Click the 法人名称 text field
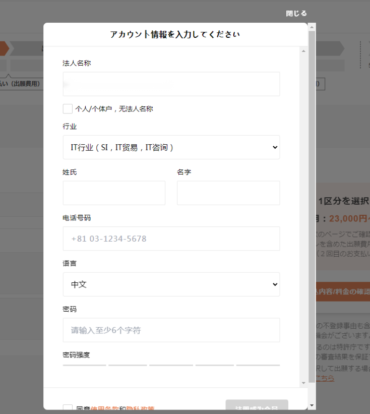The width and height of the screenshot is (370, 414). (x=171, y=84)
